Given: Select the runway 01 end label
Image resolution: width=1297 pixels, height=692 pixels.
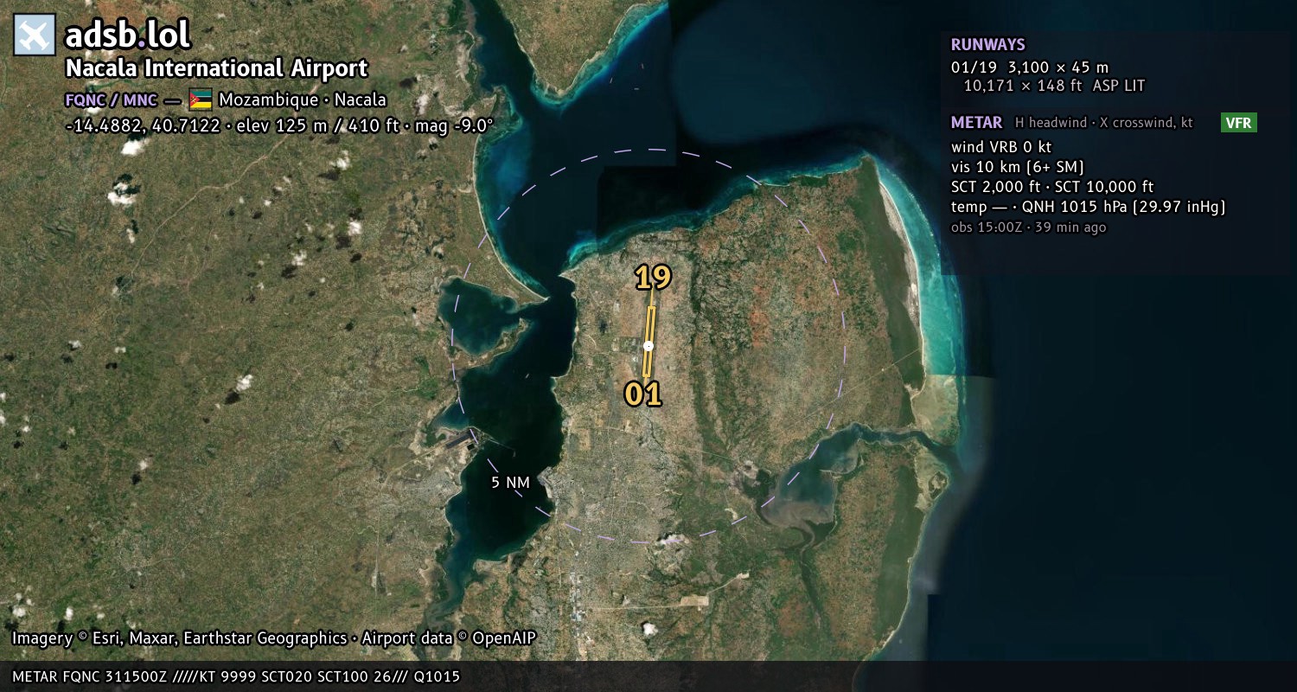Looking at the screenshot, I should [643, 394].
